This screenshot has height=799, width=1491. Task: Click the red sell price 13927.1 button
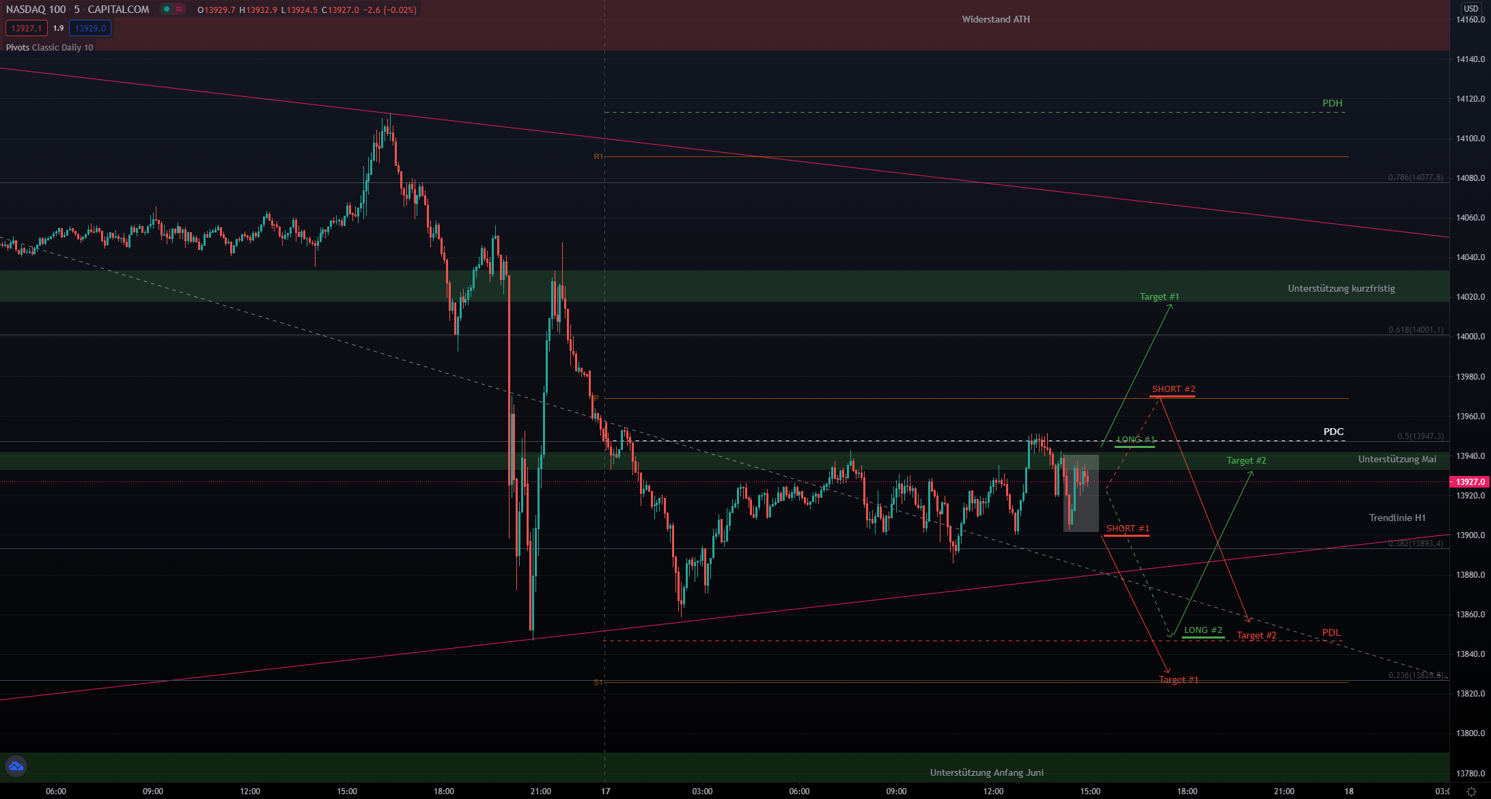point(27,29)
